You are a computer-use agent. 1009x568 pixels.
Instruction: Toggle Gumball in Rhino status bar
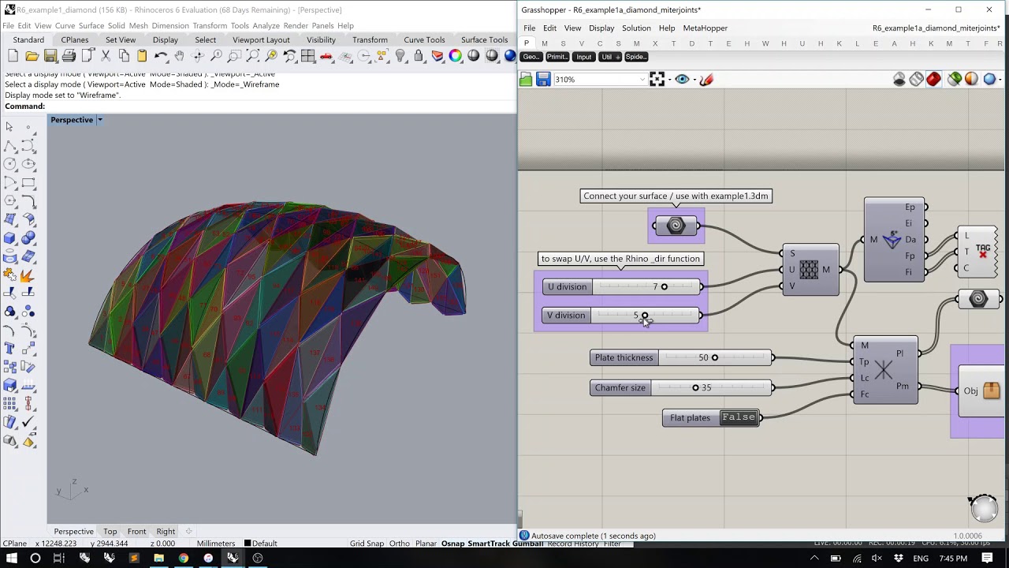(527, 543)
